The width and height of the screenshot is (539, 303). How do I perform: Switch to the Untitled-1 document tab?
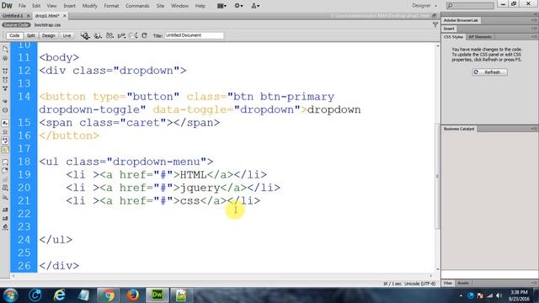point(13,16)
